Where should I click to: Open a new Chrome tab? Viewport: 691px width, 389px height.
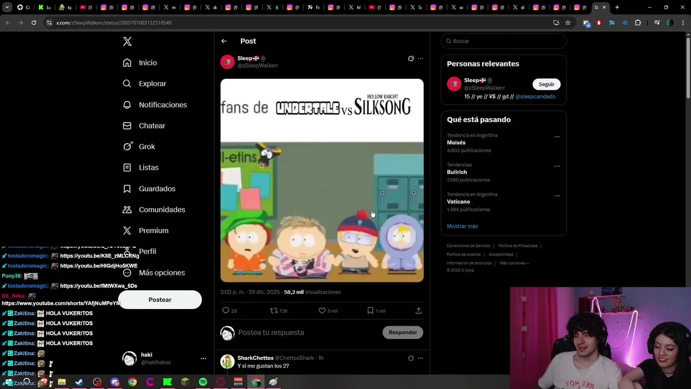tap(617, 8)
